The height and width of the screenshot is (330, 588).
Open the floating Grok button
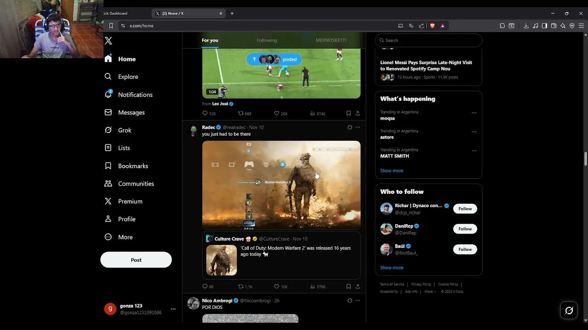tap(569, 311)
